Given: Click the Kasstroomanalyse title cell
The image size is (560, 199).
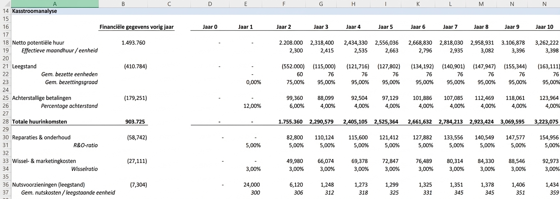Looking at the screenshot, I should point(34,11).
